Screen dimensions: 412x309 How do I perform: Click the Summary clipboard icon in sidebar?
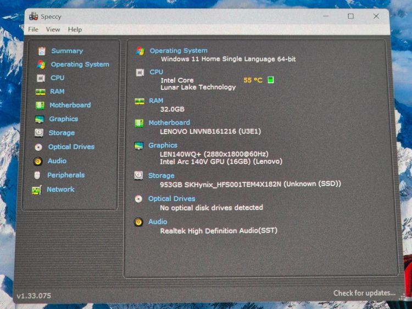[x=42, y=51]
